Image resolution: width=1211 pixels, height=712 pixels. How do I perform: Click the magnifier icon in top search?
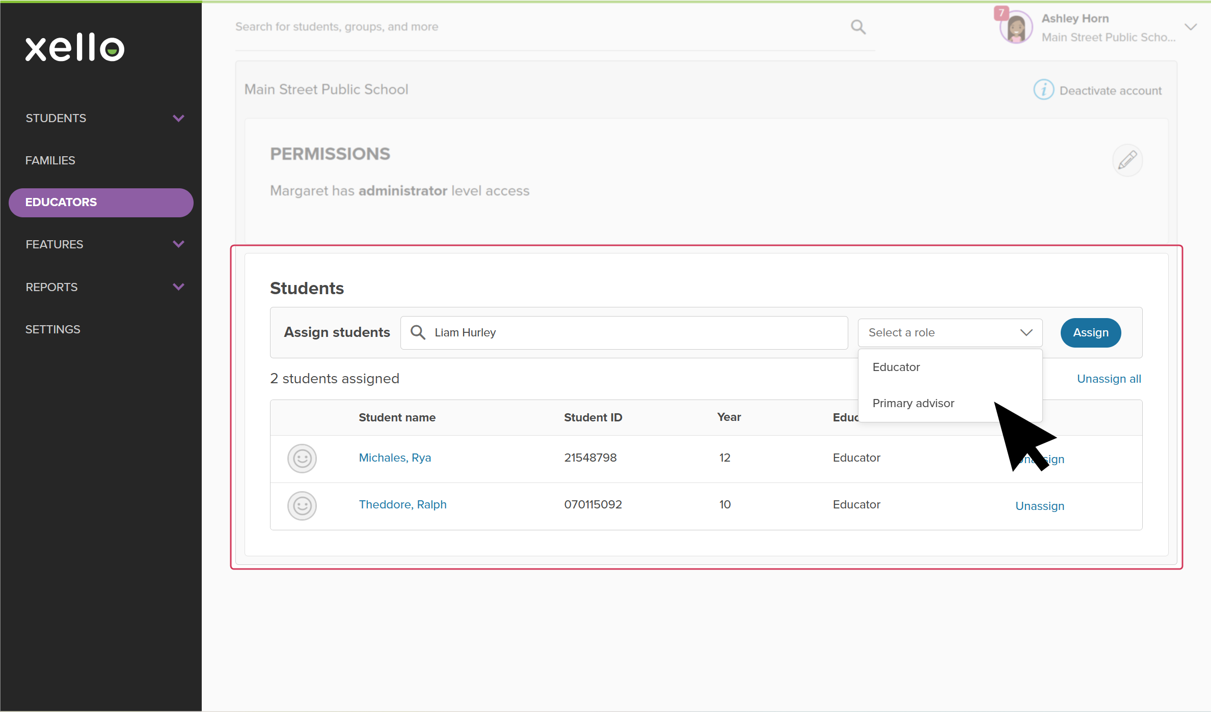click(858, 27)
